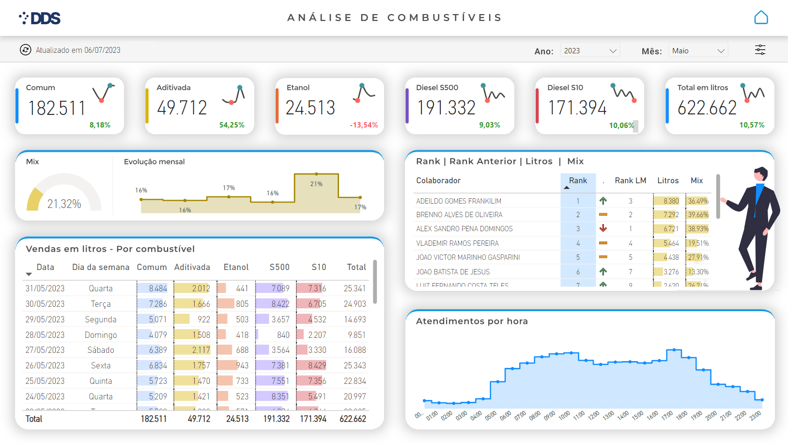The width and height of the screenshot is (788, 444).
Task: Select the Diesel S10 value 171.394
Action: (577, 108)
